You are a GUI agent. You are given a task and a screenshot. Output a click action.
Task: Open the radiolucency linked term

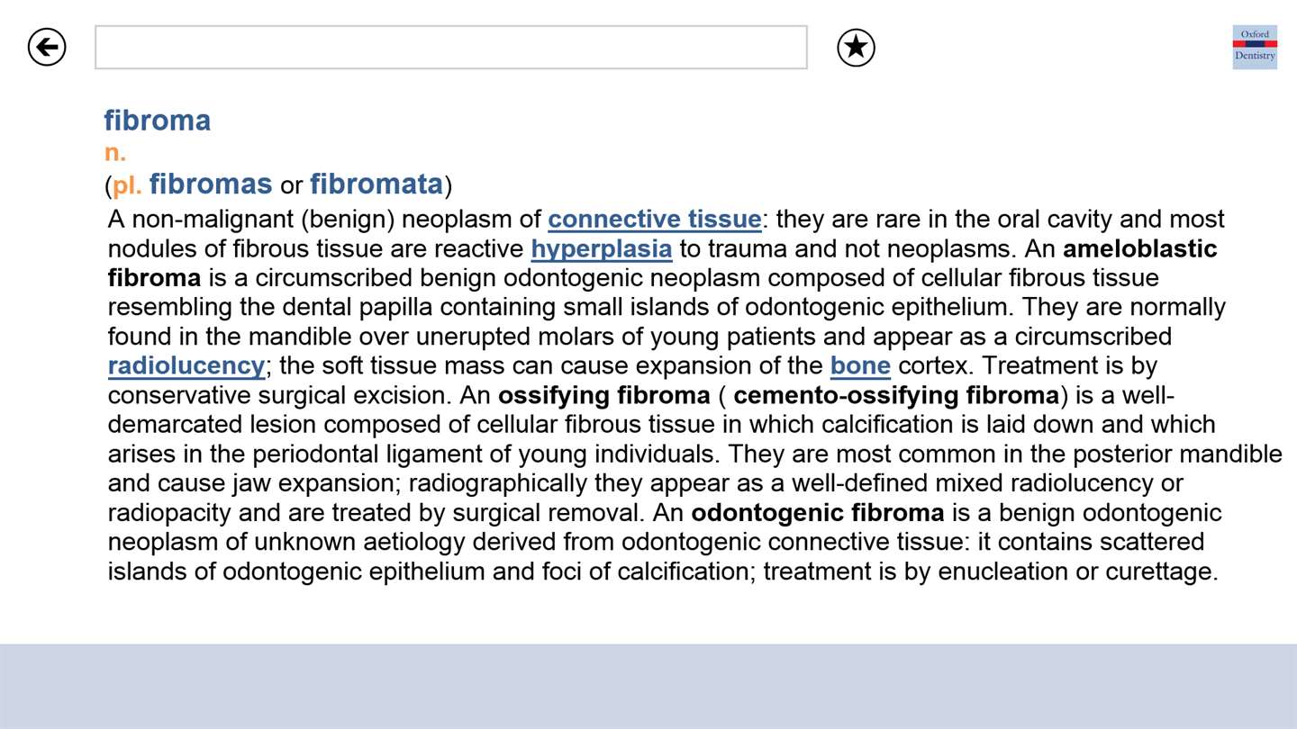[x=186, y=366]
